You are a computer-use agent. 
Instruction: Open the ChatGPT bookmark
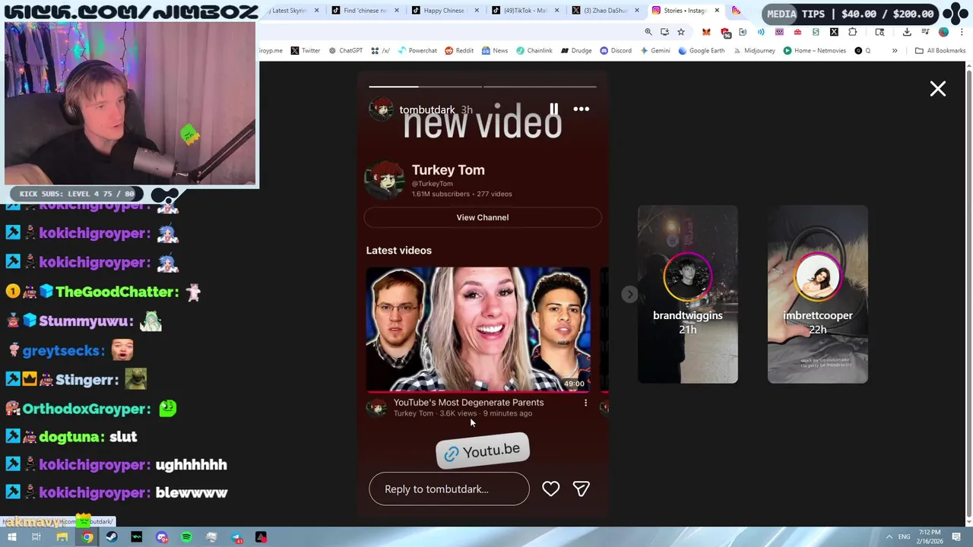(x=346, y=51)
